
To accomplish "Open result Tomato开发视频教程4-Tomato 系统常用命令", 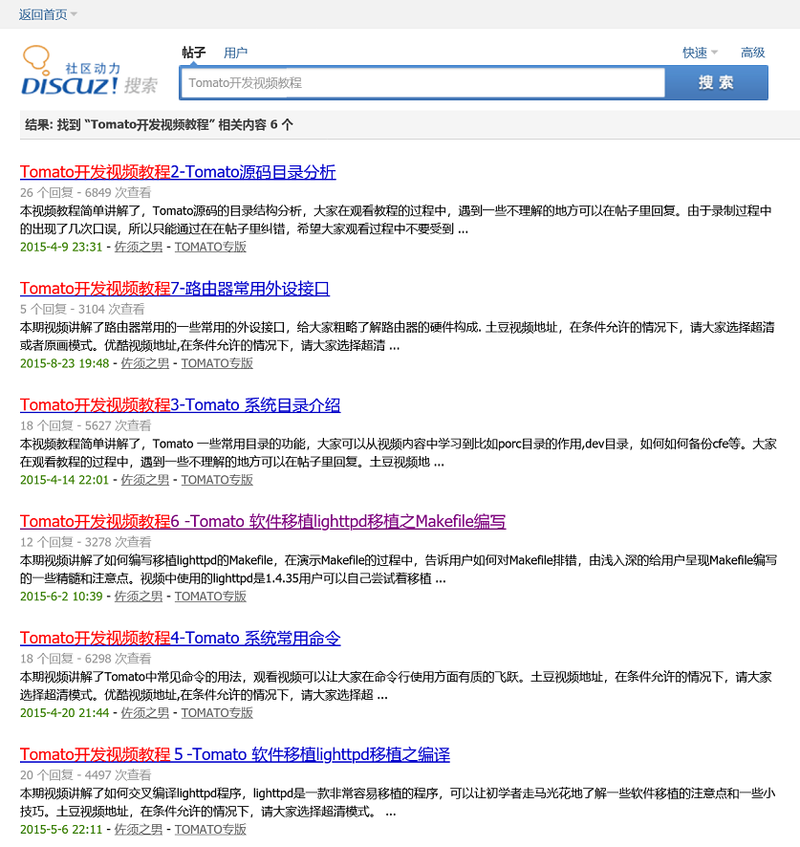I will pos(180,638).
